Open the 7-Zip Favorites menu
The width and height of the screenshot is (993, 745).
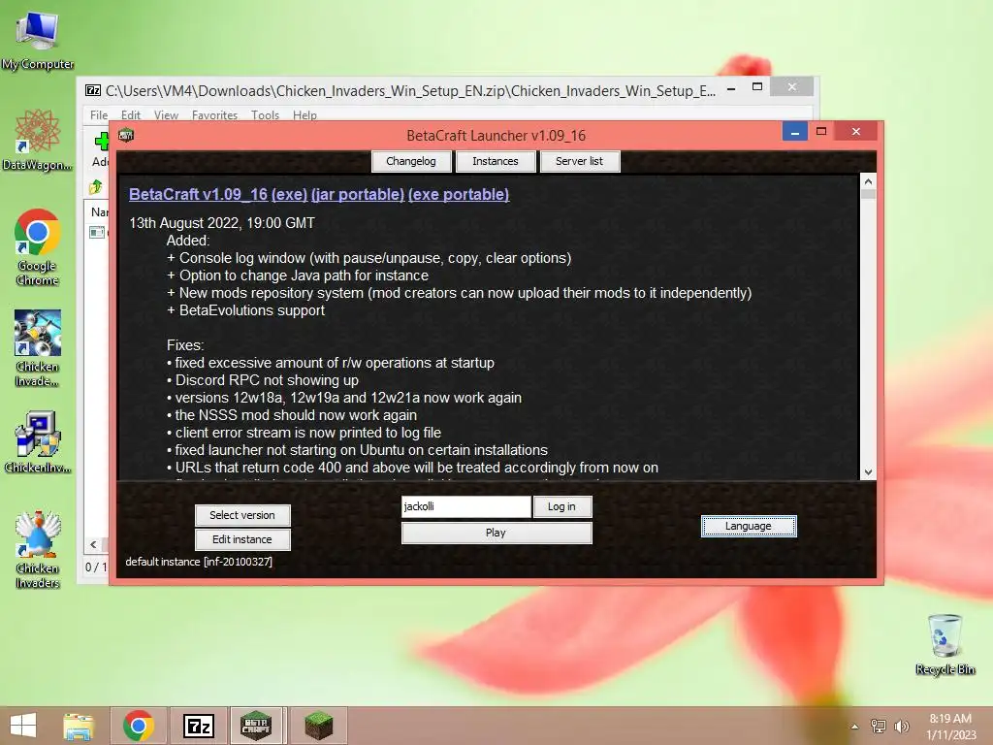click(214, 115)
